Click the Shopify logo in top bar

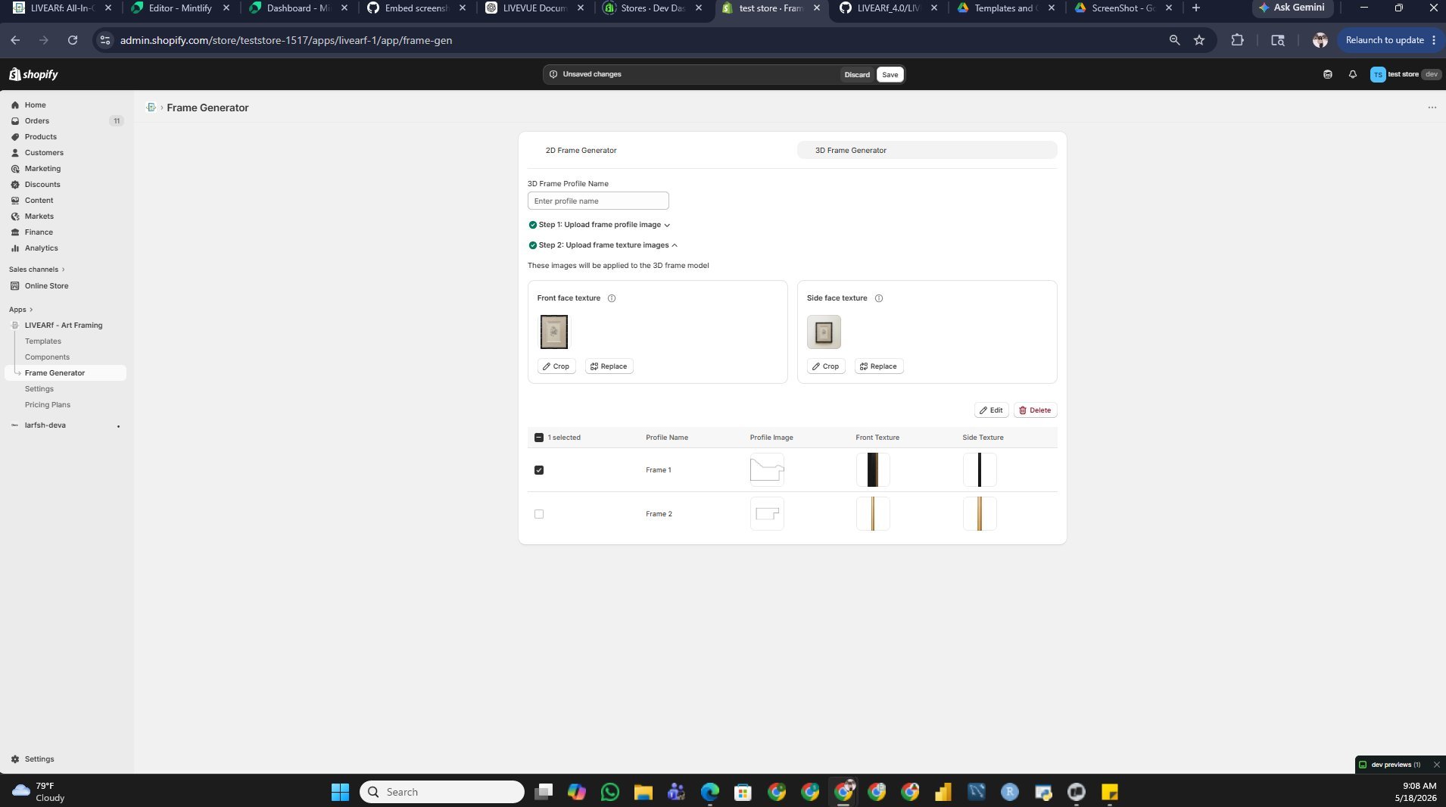[x=33, y=74]
